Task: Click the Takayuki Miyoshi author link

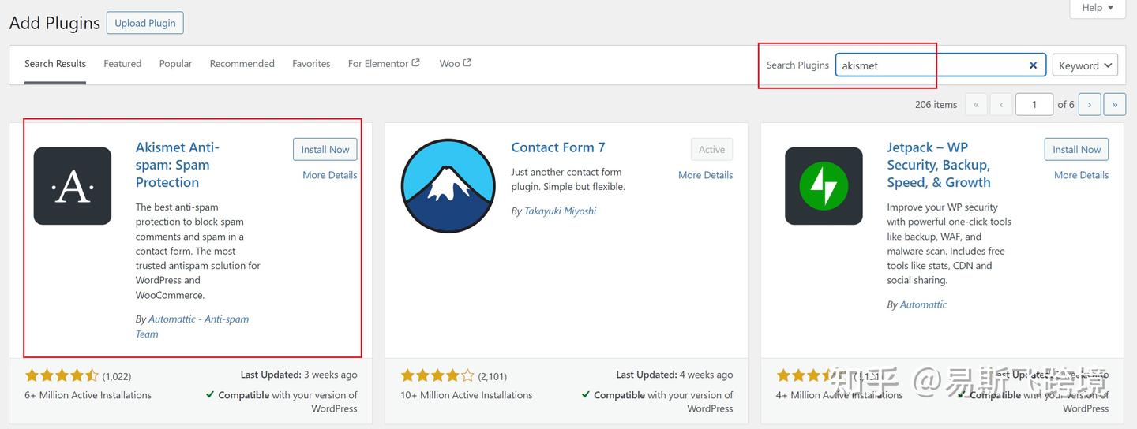Action: [560, 211]
